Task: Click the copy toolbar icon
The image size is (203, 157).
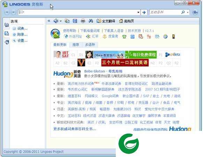Action: click(67, 21)
